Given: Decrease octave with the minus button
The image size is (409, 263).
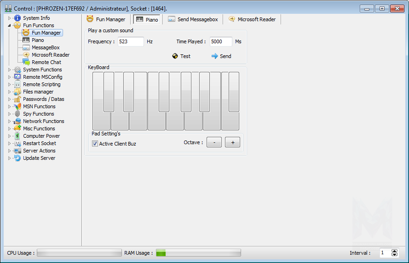Looking at the screenshot, I should 214,142.
